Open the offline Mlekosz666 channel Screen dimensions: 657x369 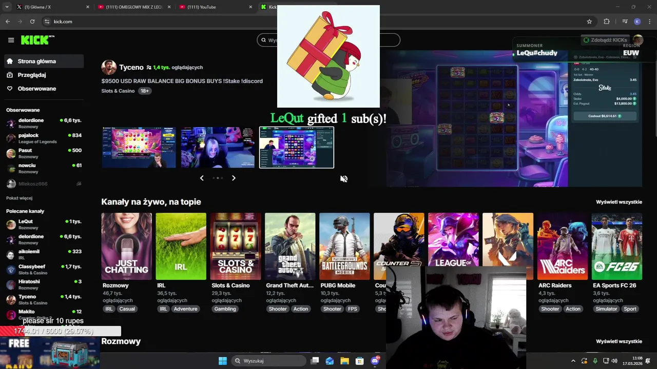click(x=44, y=183)
